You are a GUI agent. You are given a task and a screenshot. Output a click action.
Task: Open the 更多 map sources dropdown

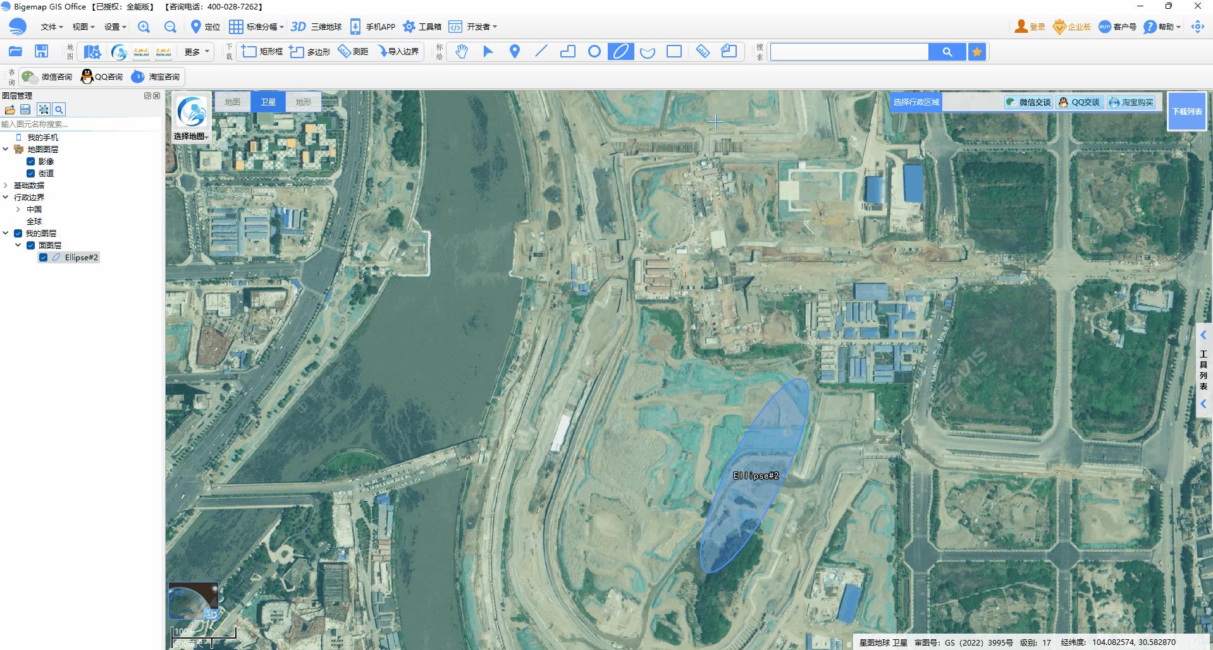(x=197, y=52)
